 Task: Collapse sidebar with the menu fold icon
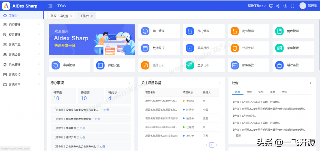50,6
